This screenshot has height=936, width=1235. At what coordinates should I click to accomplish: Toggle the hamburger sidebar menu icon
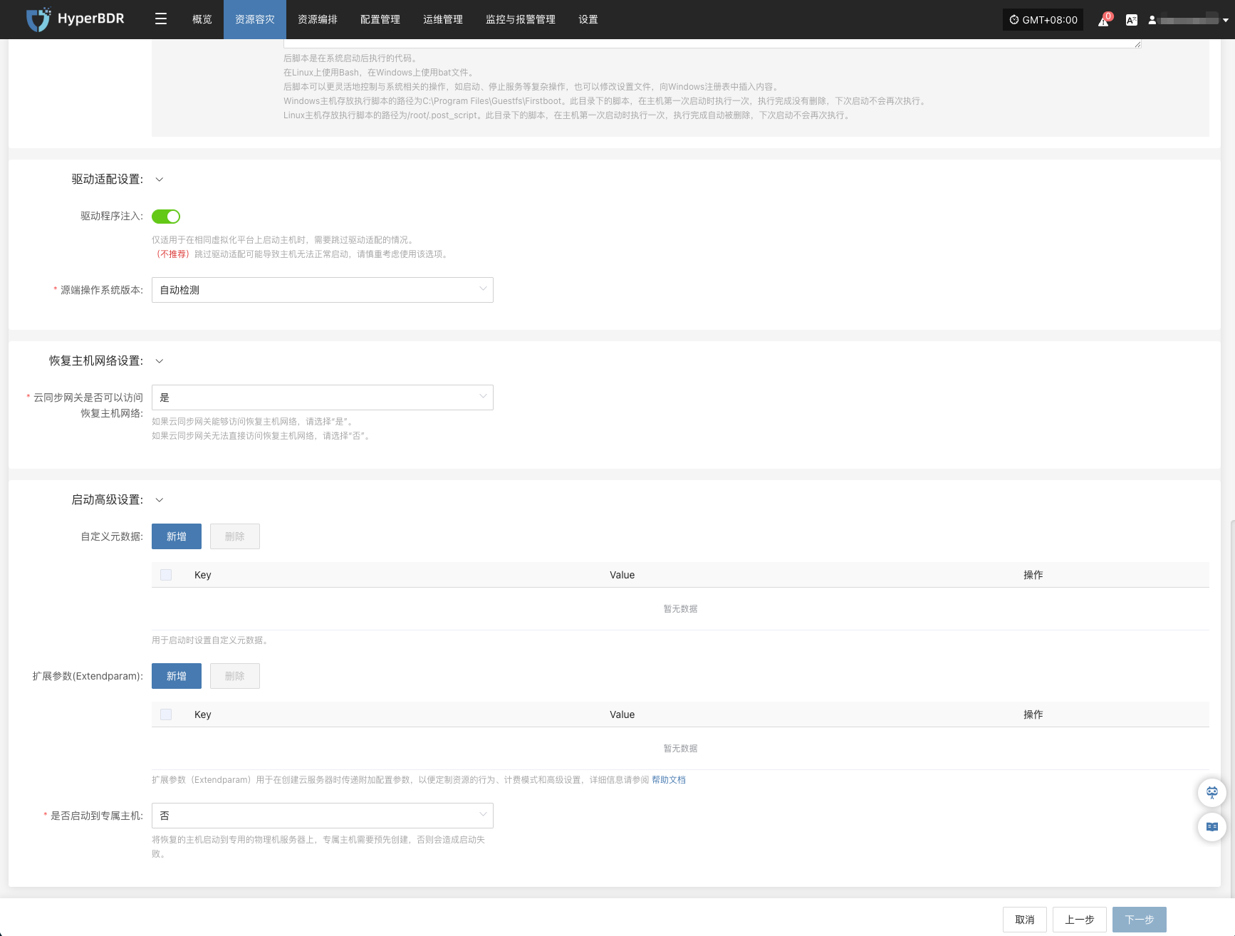click(x=161, y=19)
